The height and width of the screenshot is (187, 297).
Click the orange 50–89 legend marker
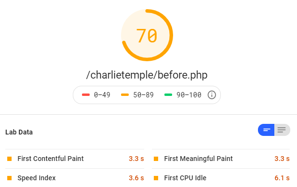point(125,95)
